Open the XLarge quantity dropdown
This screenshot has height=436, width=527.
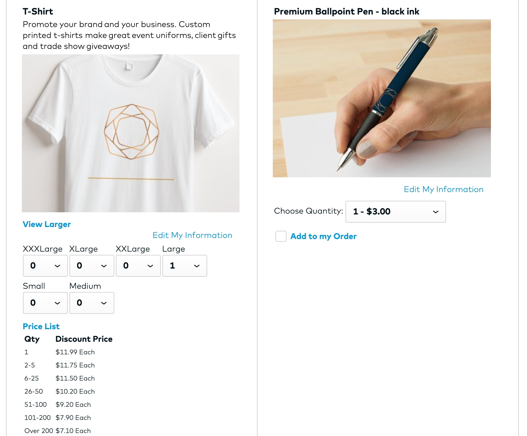pyautogui.click(x=92, y=266)
